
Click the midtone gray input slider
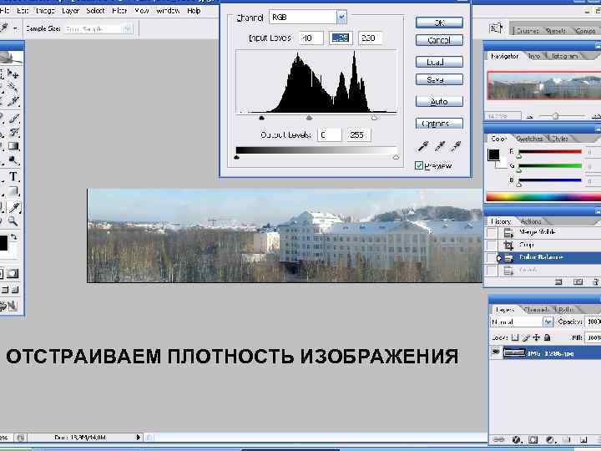(x=310, y=118)
